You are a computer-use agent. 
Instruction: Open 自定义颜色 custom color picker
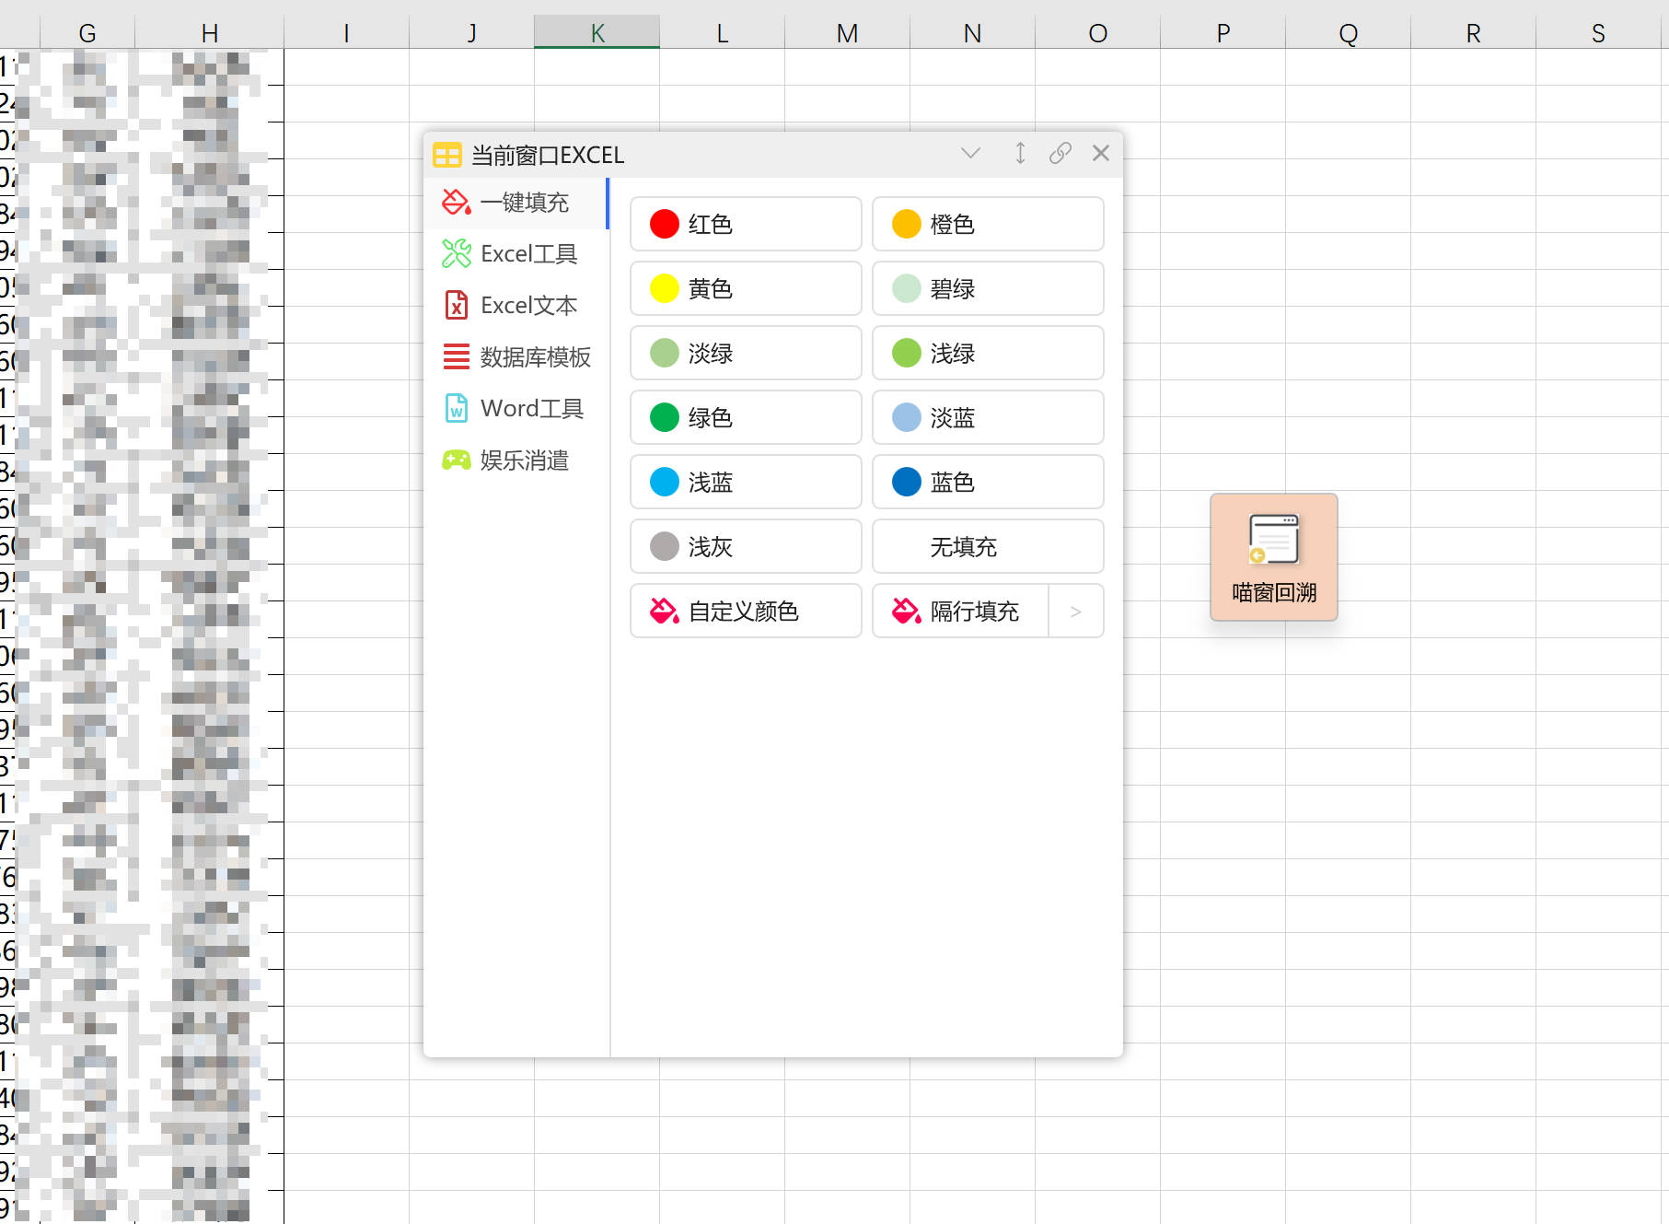(x=746, y=611)
